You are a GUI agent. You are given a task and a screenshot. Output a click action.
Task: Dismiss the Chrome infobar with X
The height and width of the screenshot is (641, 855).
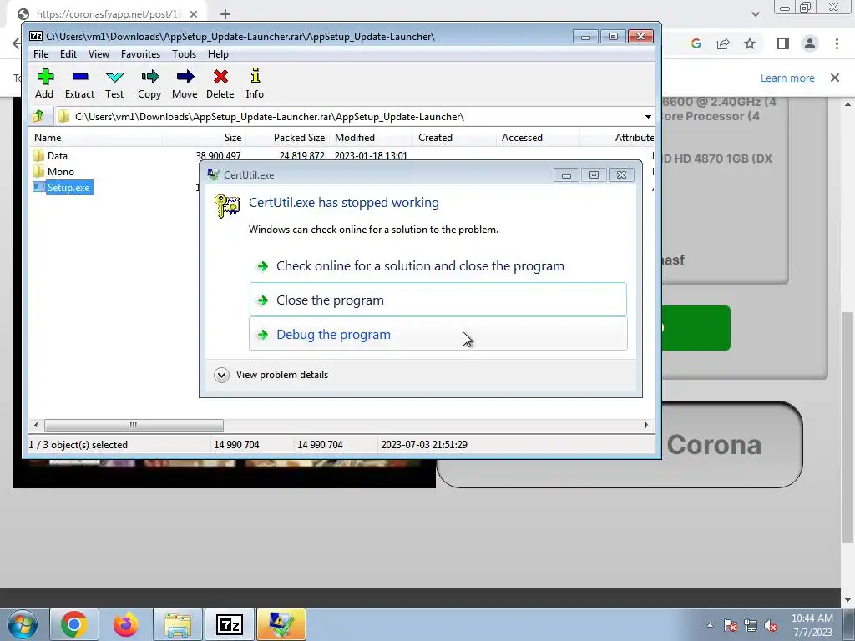coord(835,78)
